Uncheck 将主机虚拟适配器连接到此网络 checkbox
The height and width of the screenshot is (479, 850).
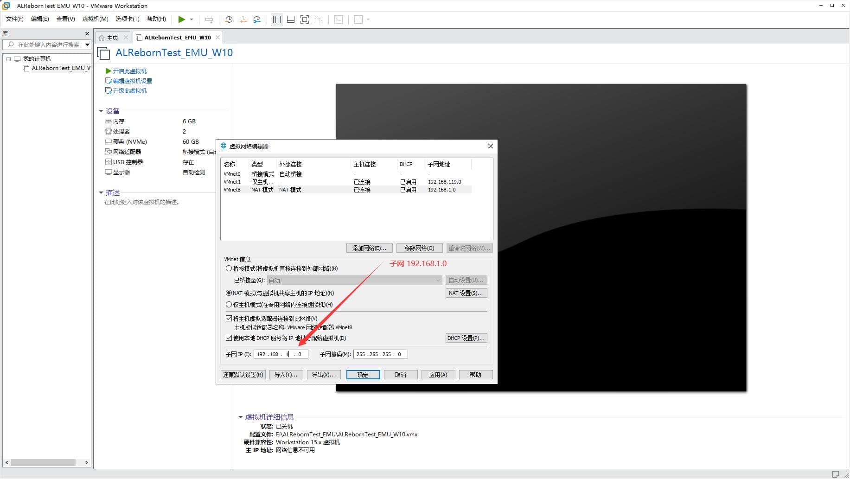pyautogui.click(x=229, y=319)
